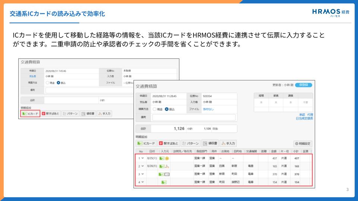Click 不要 cell in approval table
This screenshot has width=358, height=201.
tap(305, 103)
